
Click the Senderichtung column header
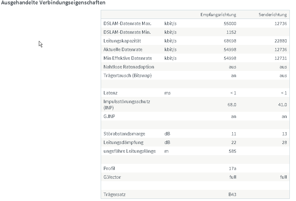[x=273, y=15]
